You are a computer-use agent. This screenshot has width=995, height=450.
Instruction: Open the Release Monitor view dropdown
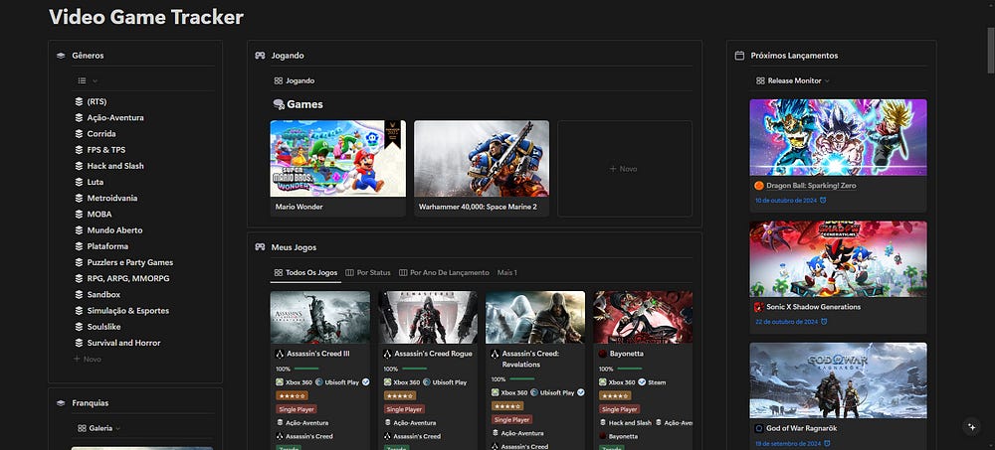tap(793, 81)
